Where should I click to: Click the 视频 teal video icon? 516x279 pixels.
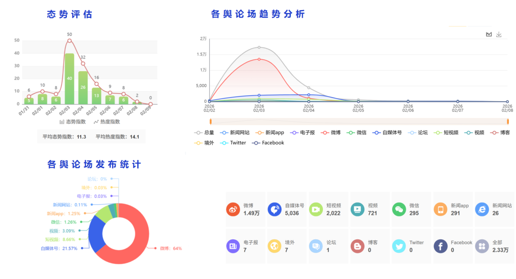(x=357, y=210)
